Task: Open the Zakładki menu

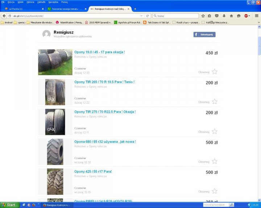Action: tap(41, 2)
